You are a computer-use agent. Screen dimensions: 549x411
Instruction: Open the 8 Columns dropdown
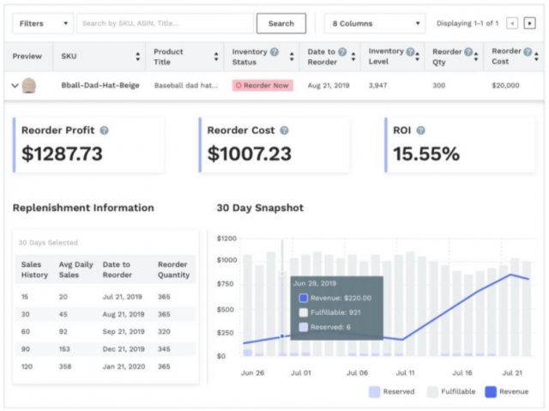375,23
